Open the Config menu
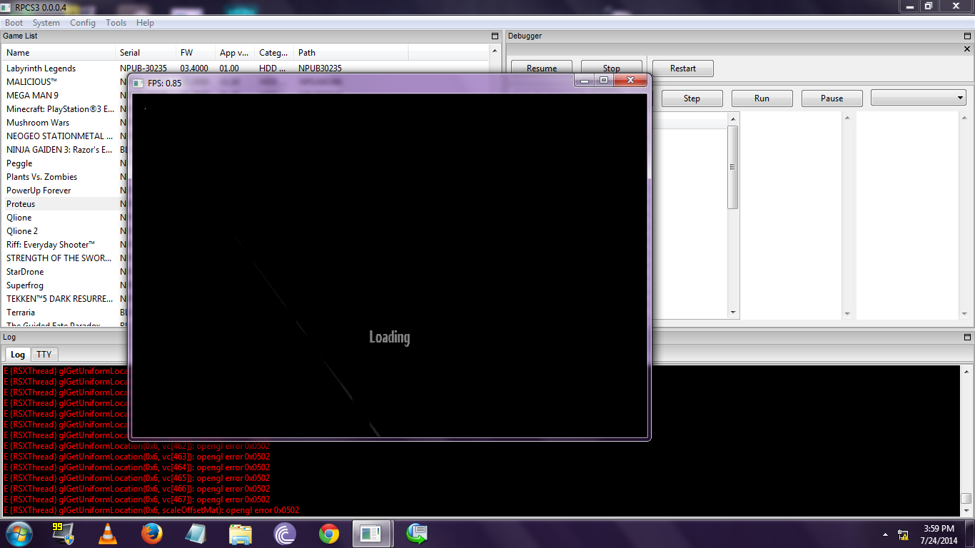Screen dimensions: 975x548 (x=82, y=23)
